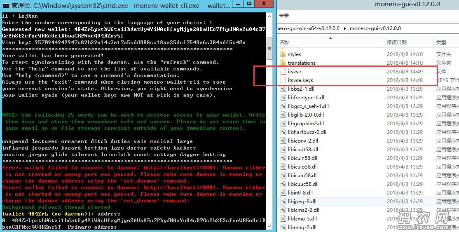Click the styles folder icon
Image resolution: width=459 pixels, height=232 pixels.
[x=283, y=54]
